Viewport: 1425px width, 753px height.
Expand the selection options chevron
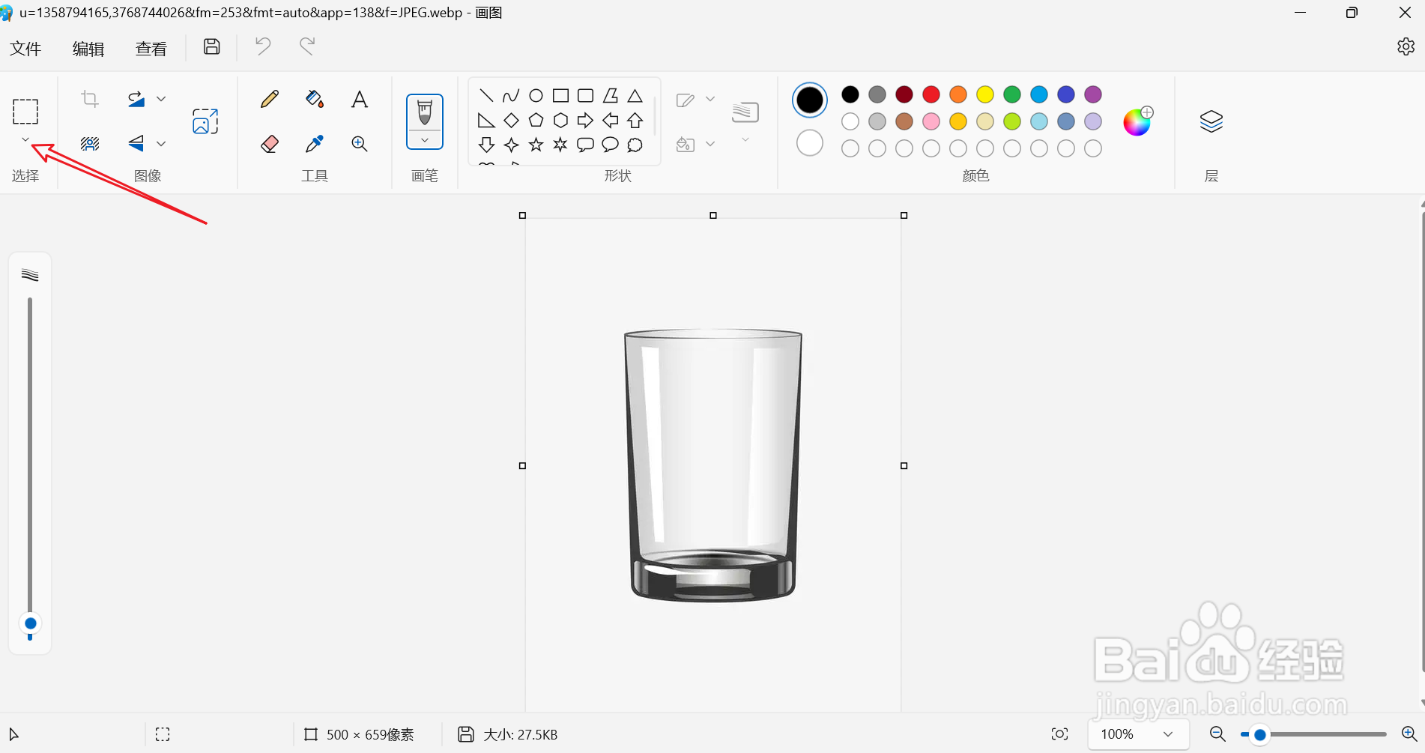point(25,139)
